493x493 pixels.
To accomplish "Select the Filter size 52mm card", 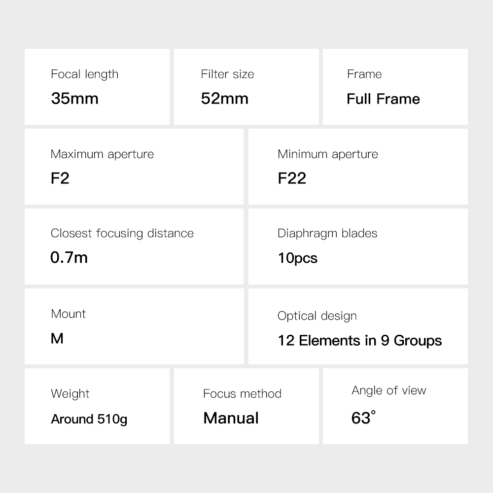I will (246, 87).
